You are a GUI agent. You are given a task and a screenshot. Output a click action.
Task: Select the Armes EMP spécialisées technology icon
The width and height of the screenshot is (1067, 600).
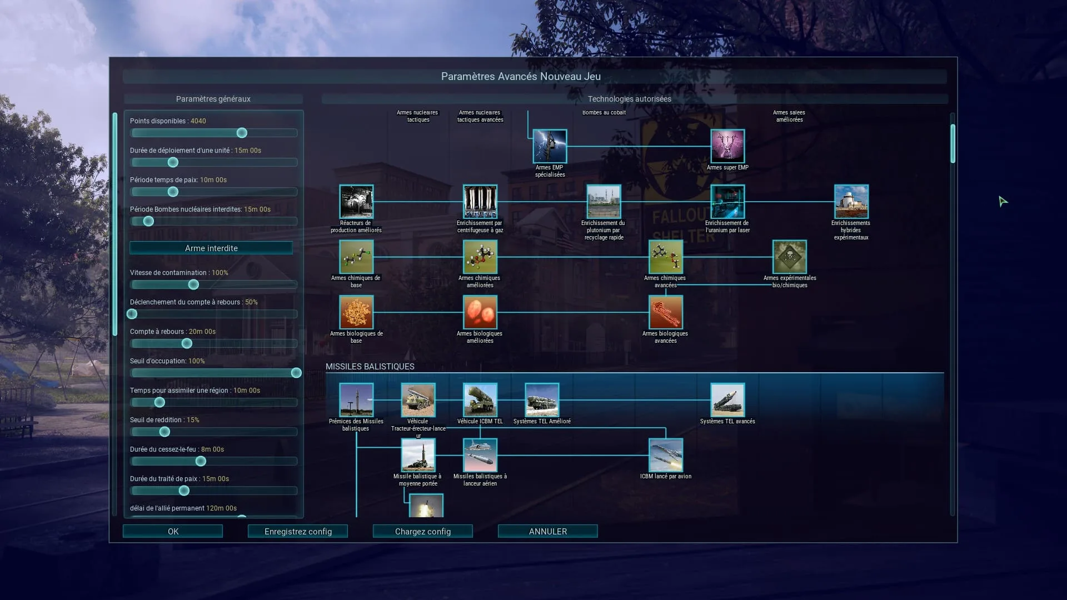[x=550, y=146]
